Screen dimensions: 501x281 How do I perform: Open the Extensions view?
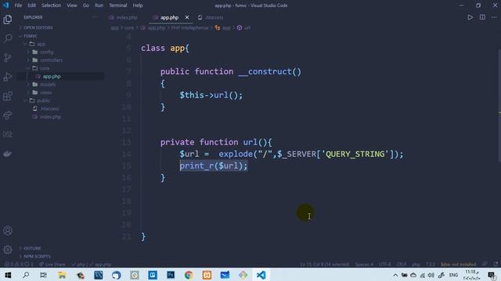pyautogui.click(x=8, y=96)
